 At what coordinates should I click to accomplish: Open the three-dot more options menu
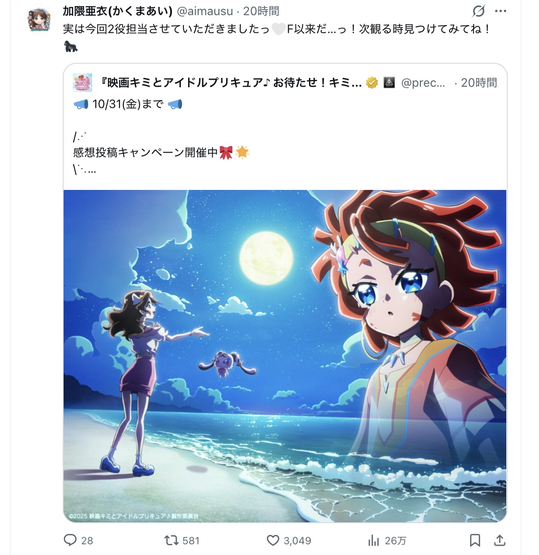coord(500,11)
